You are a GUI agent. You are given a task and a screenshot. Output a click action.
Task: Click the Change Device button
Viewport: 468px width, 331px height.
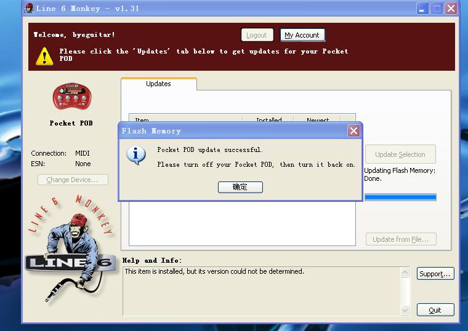[x=73, y=180]
